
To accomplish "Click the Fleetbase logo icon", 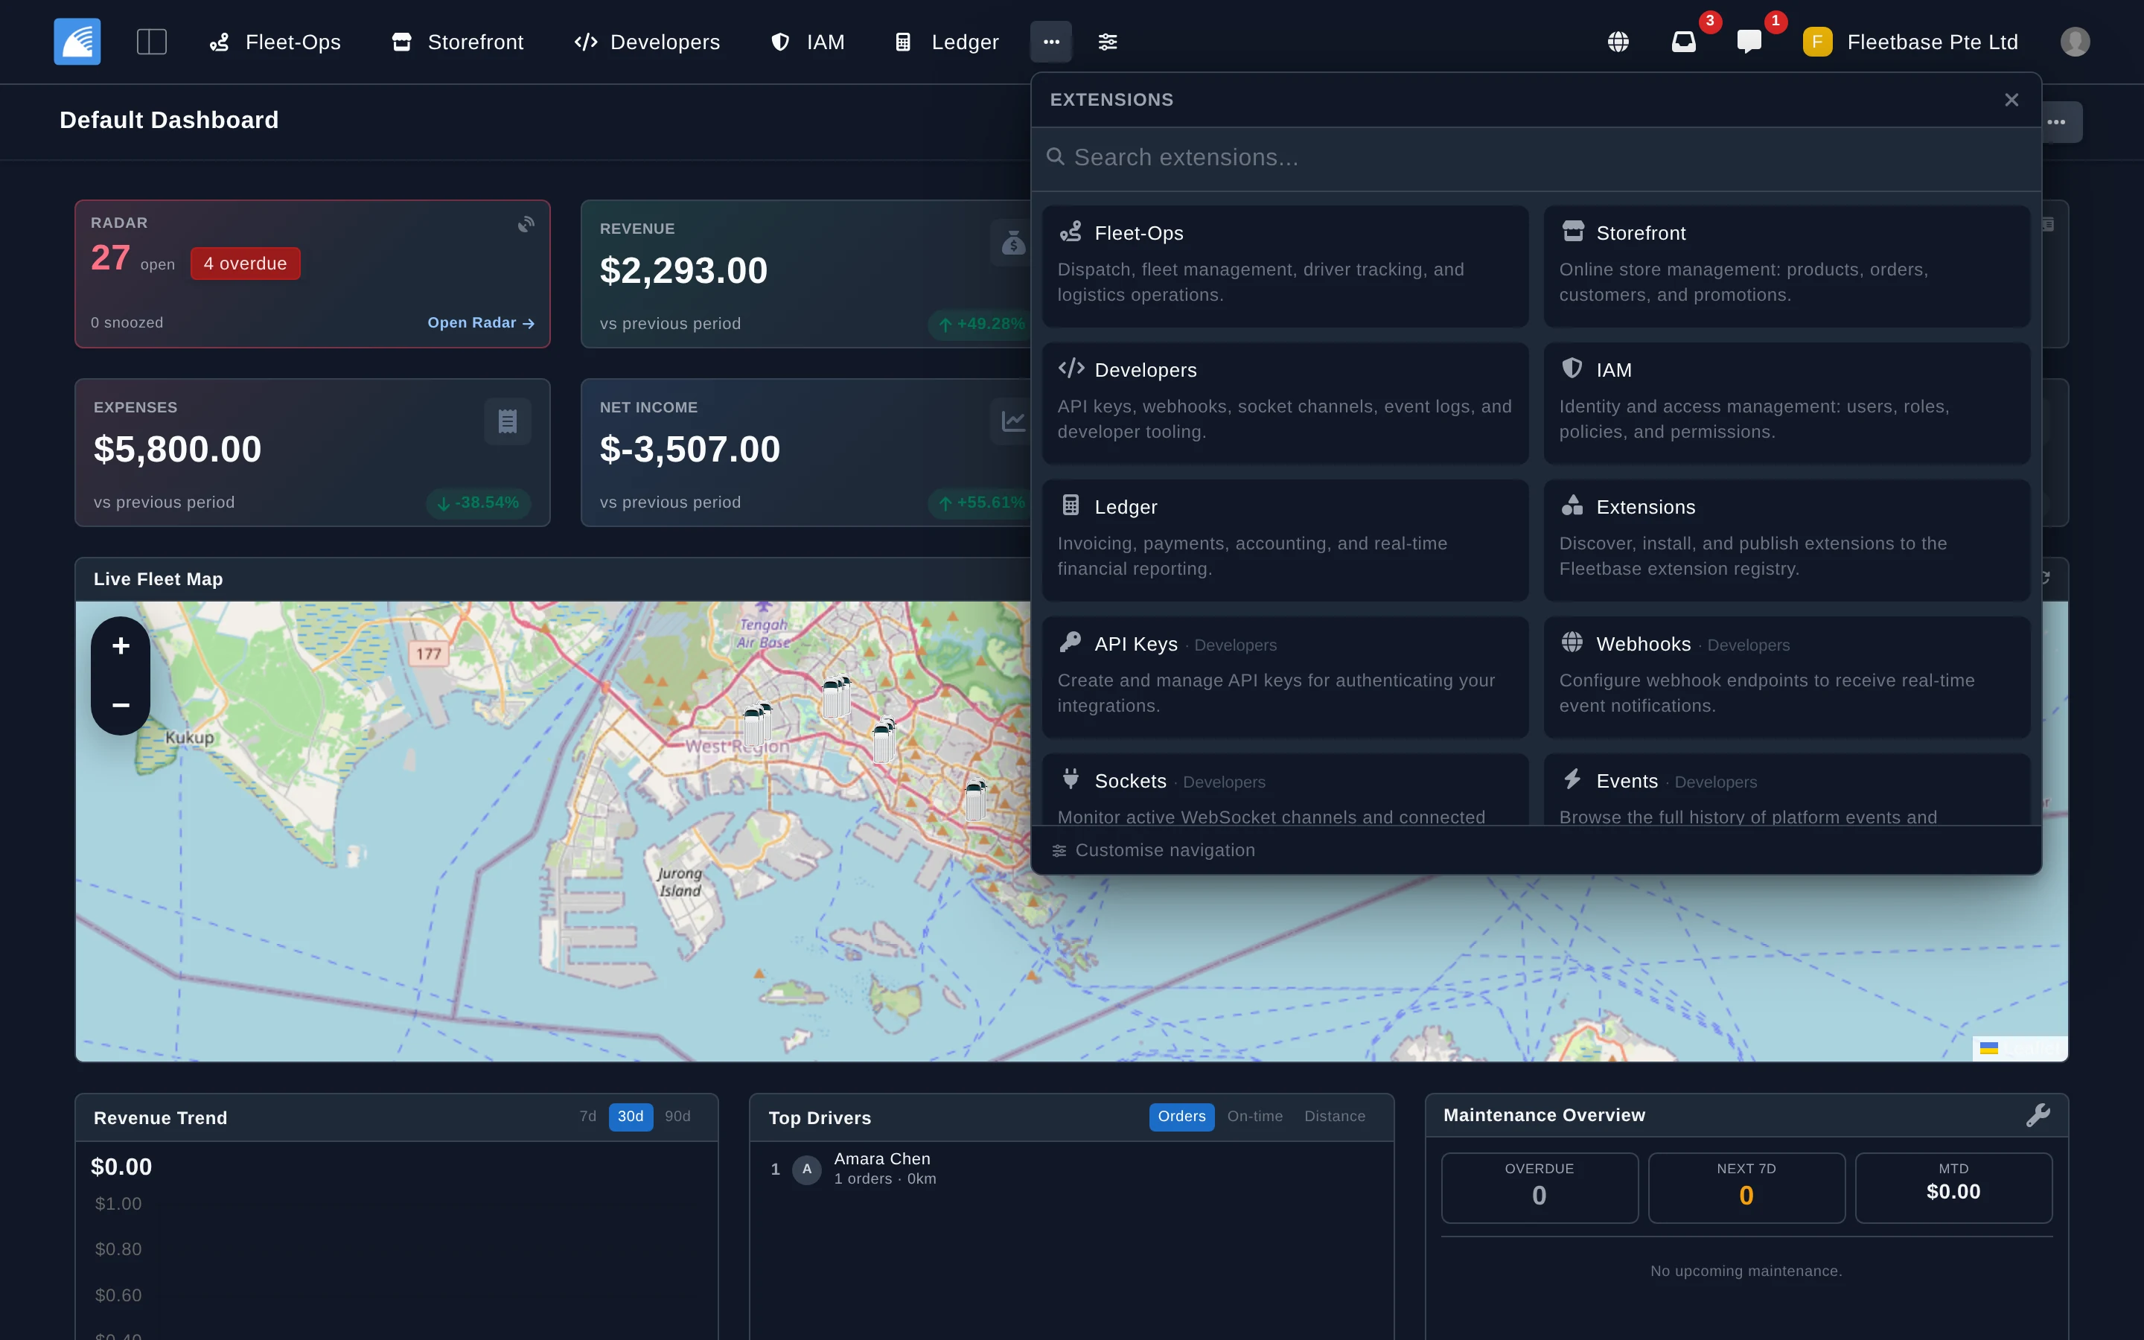I will click(x=77, y=42).
